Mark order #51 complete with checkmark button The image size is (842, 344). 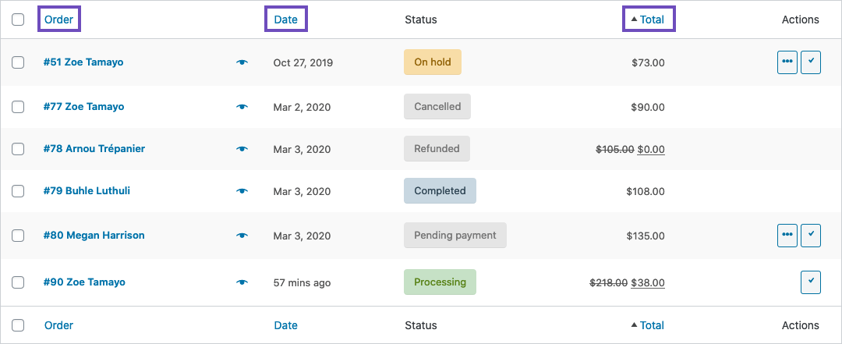coord(811,62)
